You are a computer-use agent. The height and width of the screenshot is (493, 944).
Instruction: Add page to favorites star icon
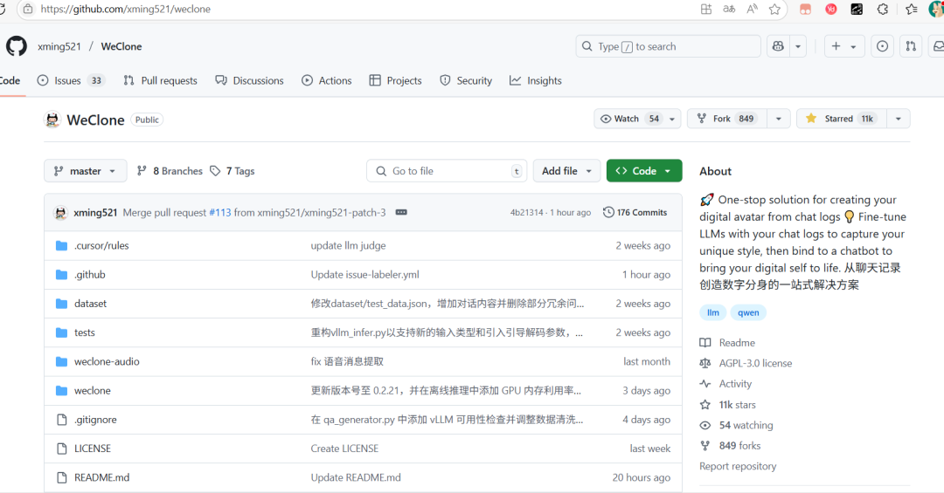pos(774,9)
